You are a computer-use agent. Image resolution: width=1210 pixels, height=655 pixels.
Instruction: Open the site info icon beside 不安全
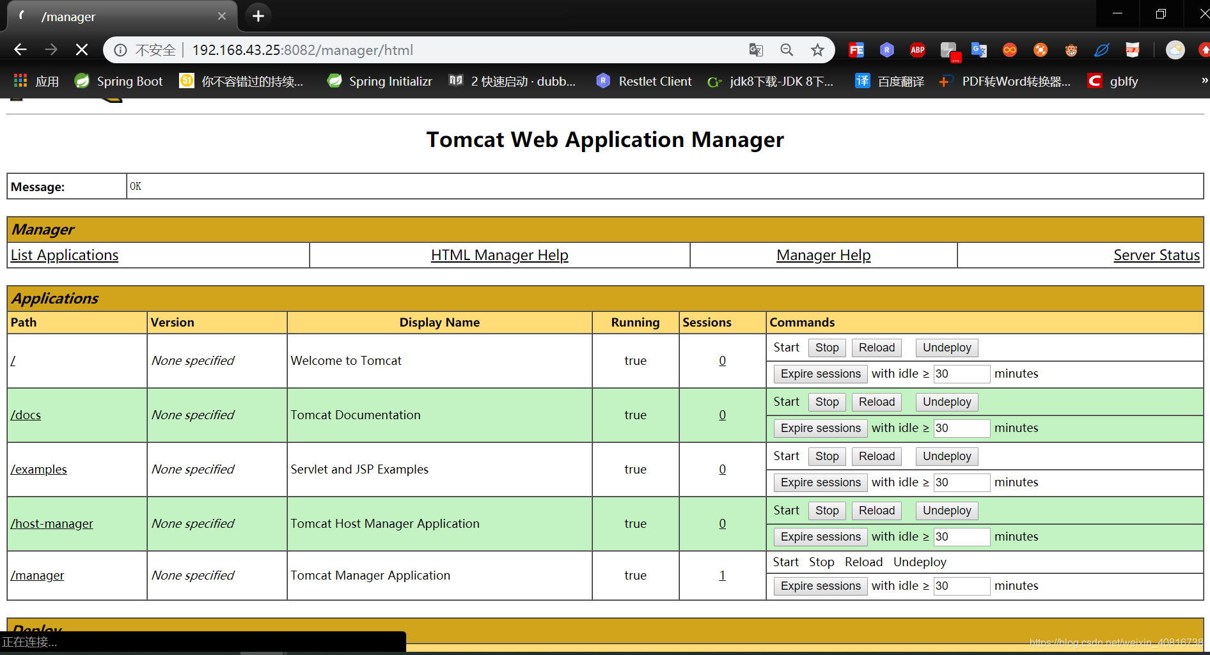(x=120, y=50)
